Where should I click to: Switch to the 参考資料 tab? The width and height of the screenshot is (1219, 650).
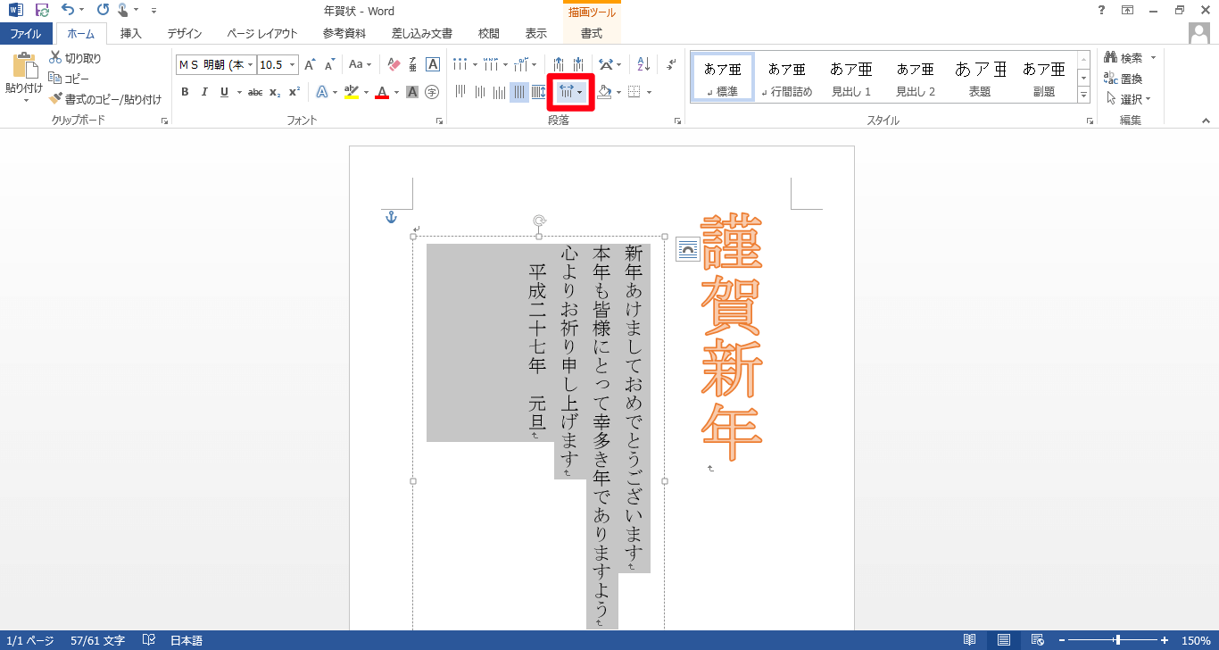point(344,34)
